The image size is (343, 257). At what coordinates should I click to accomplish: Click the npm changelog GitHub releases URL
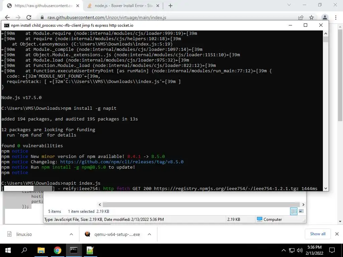[122, 162]
